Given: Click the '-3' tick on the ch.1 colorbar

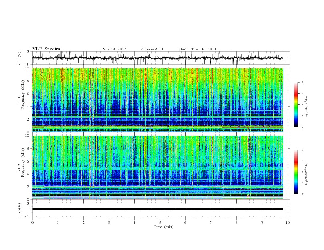Looking at the screenshot, I should tap(302, 82).
